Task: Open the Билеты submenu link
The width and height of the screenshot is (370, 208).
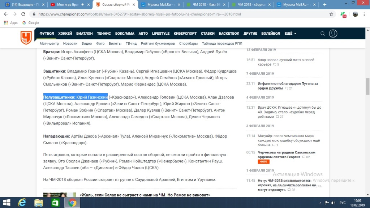Action: pos(115,43)
